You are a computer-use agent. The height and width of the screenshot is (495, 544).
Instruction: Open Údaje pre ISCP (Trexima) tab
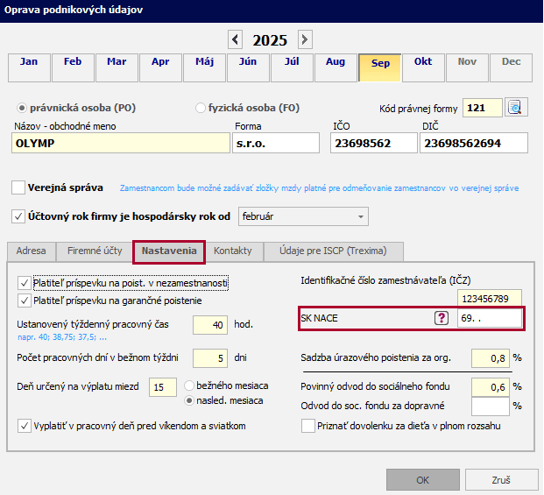point(333,251)
